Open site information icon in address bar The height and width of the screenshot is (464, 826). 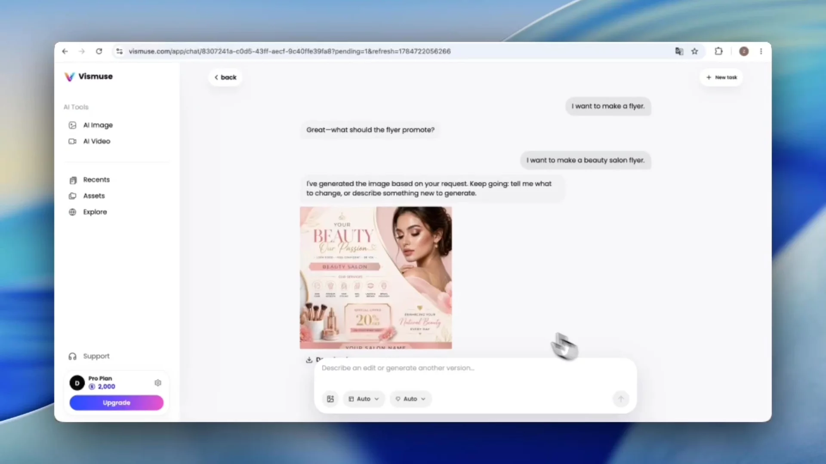[119, 51]
